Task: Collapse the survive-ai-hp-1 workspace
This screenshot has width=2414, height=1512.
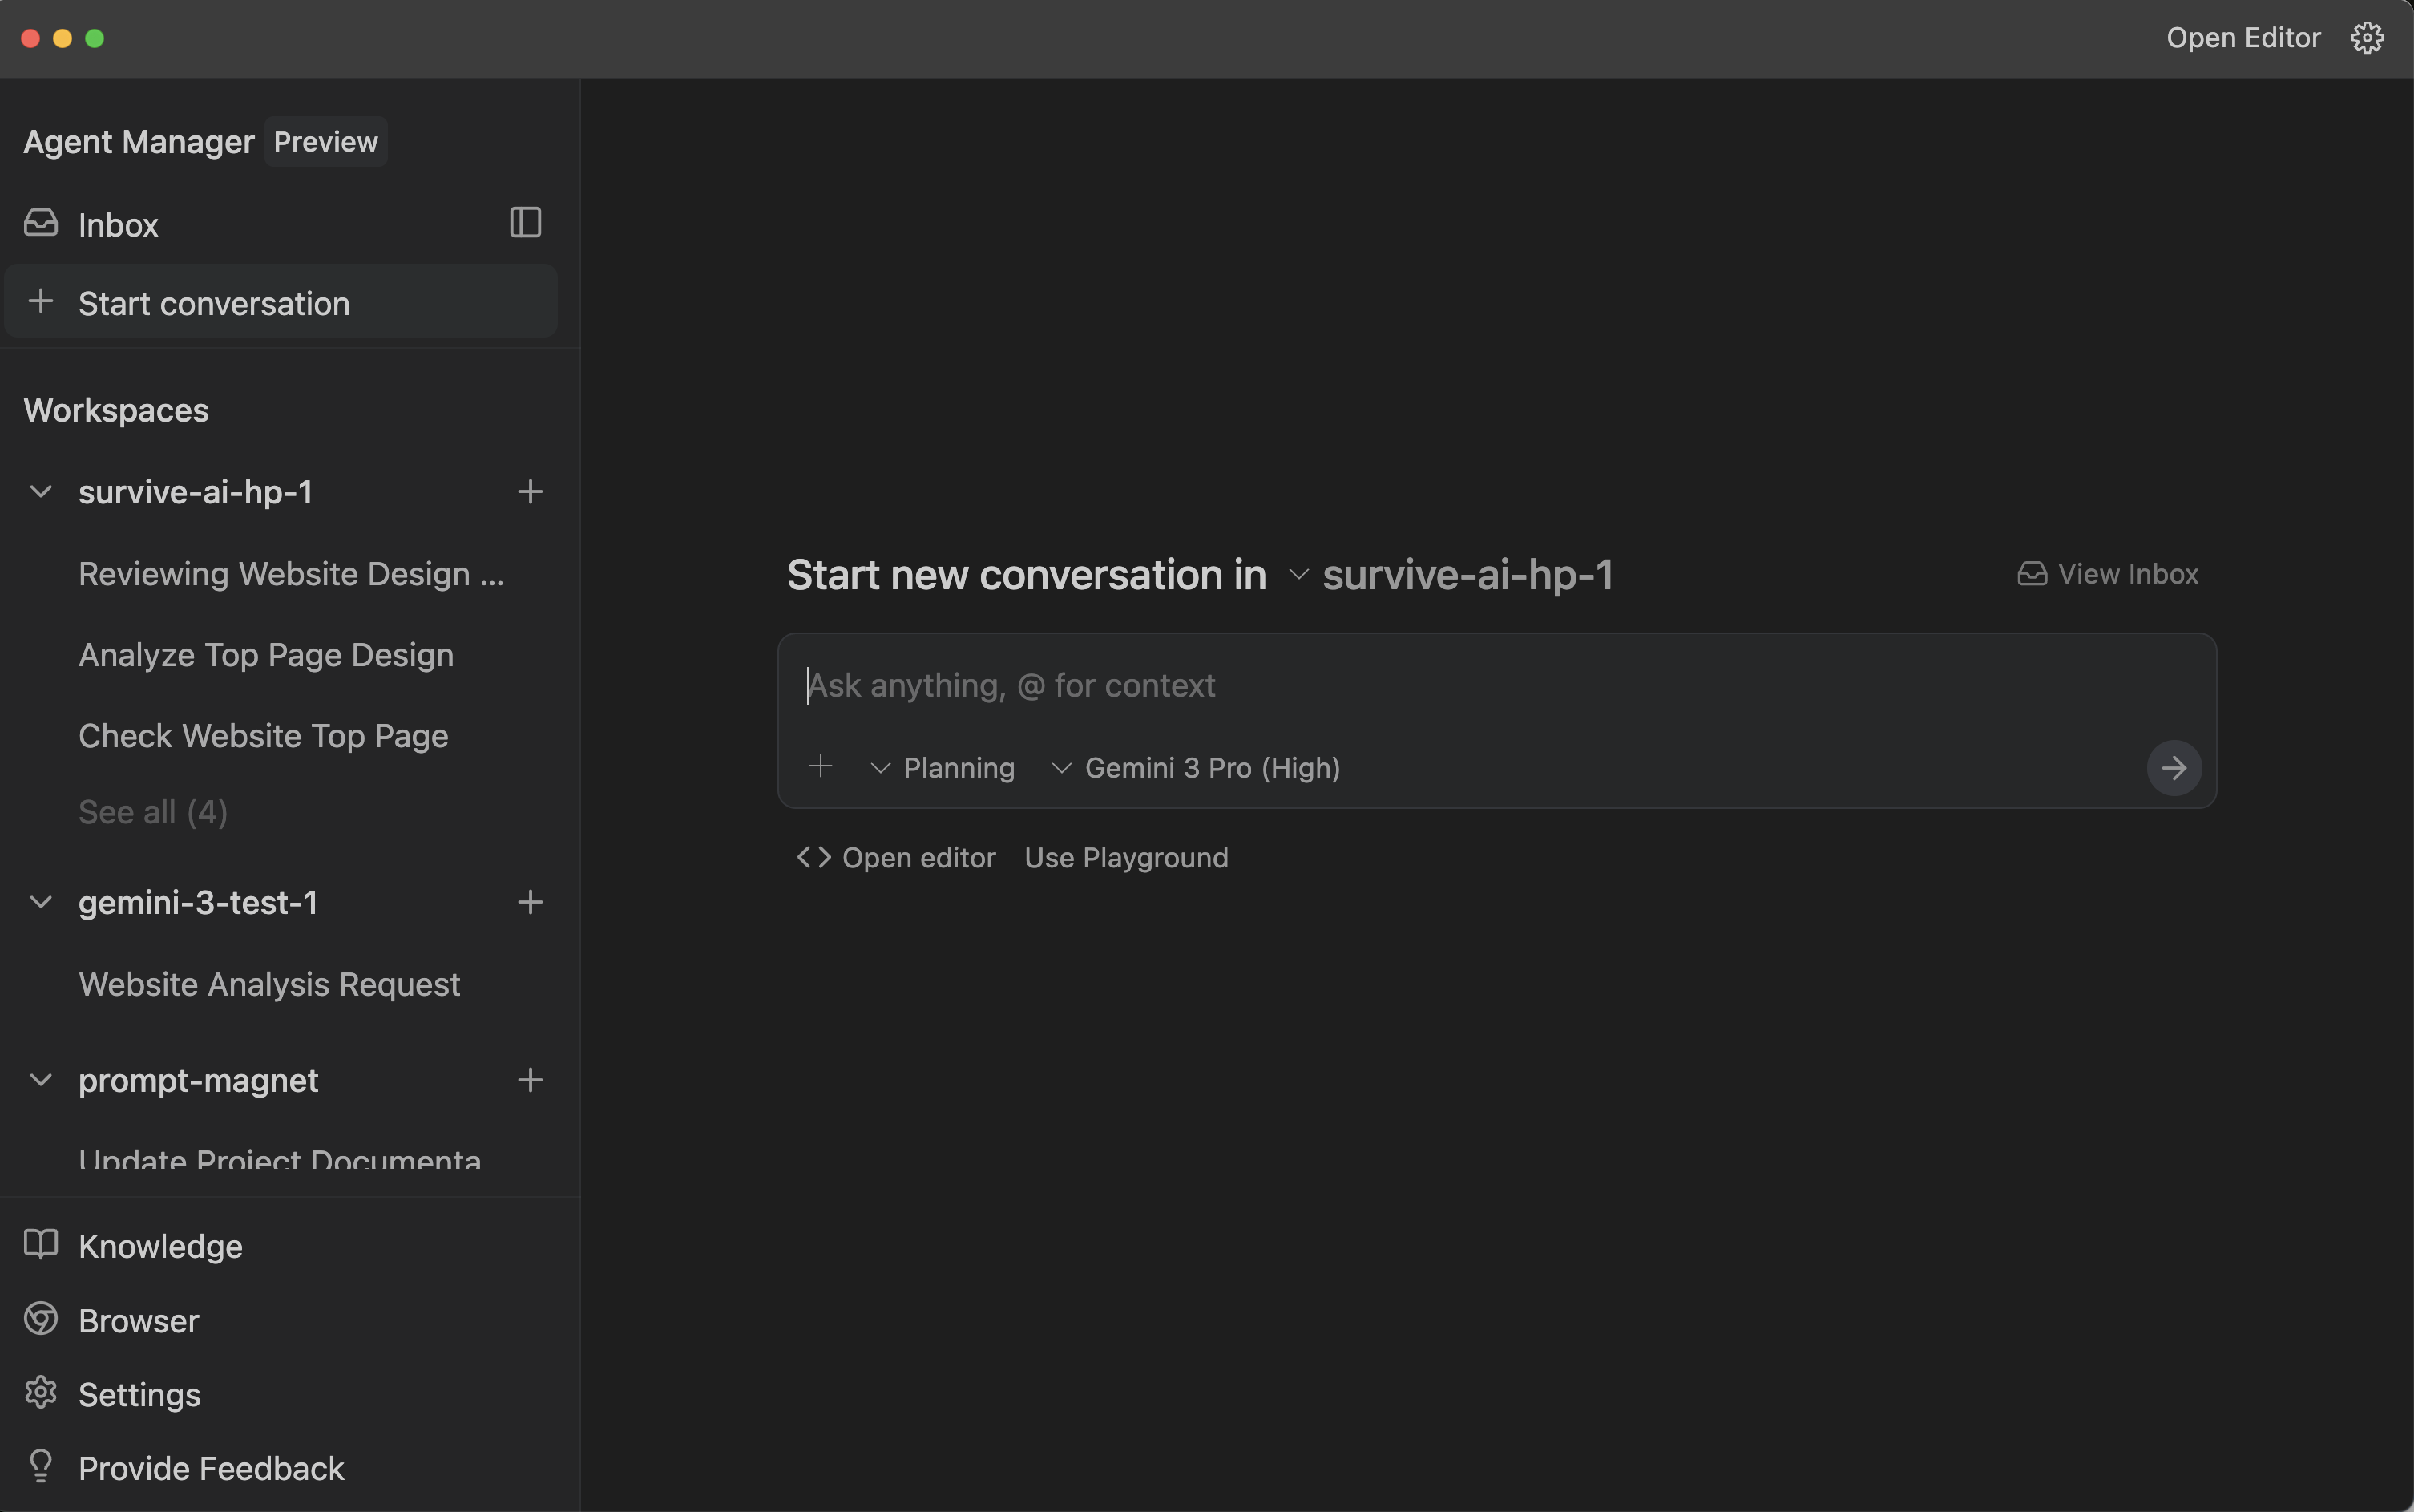Action: click(41, 491)
